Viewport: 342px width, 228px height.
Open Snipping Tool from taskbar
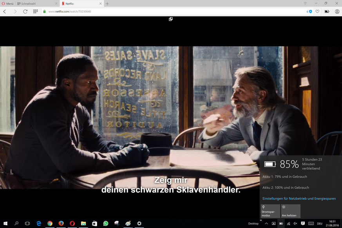[x=117, y=223]
